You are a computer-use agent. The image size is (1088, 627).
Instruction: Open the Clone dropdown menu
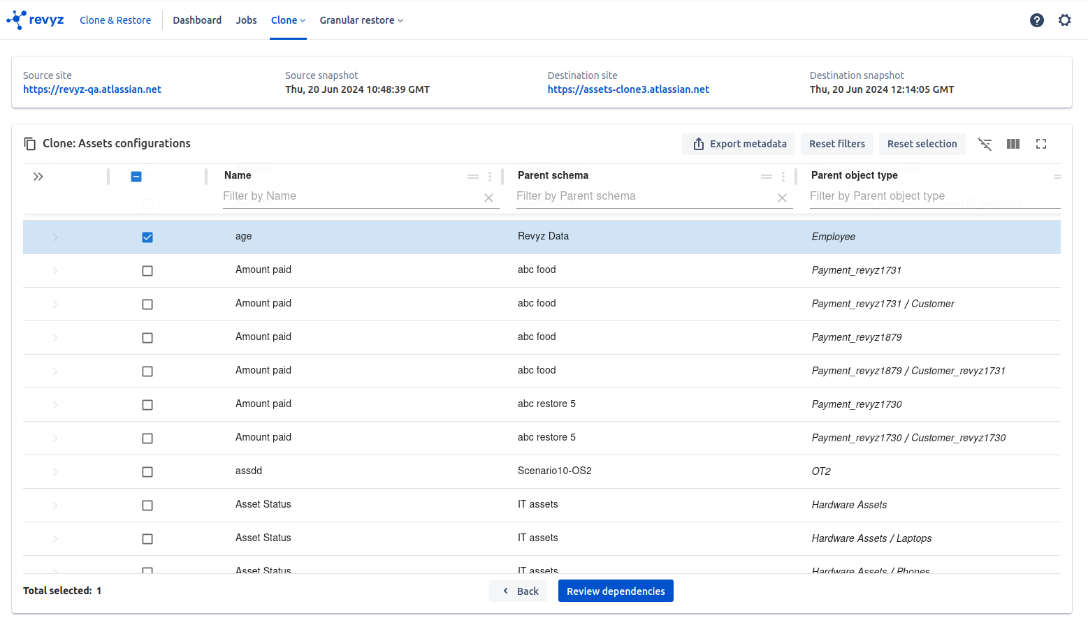pos(288,20)
